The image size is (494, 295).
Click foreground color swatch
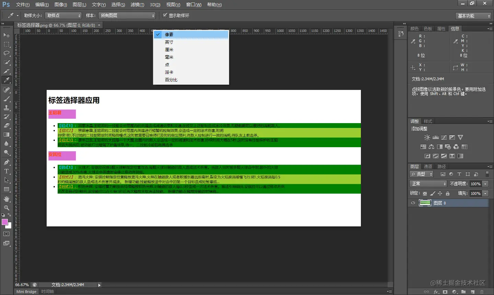tap(4, 222)
